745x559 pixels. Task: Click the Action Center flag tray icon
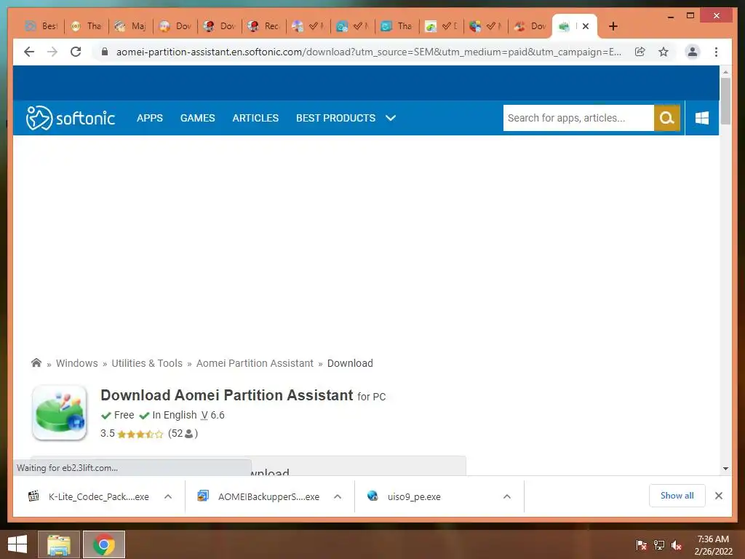click(x=642, y=545)
